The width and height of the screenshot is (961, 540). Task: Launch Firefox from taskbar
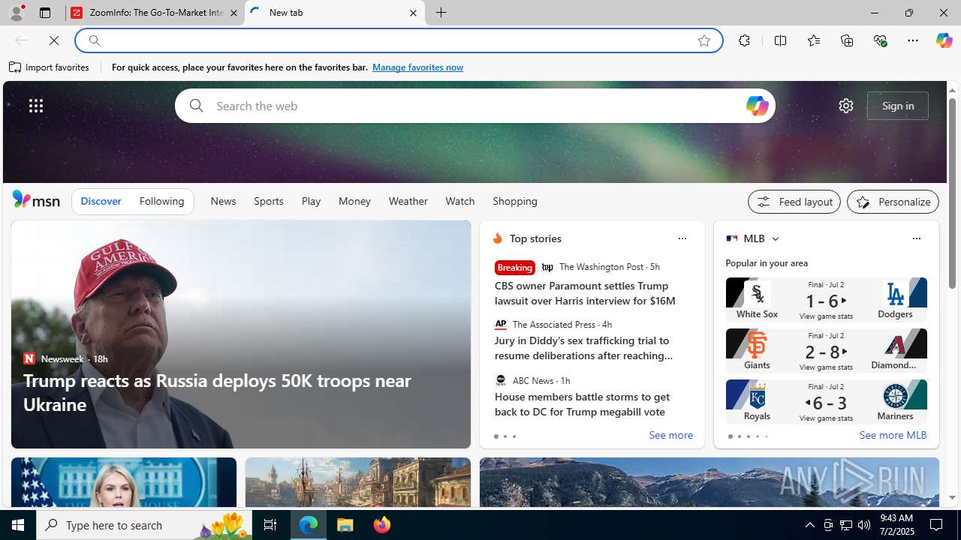coord(382,525)
